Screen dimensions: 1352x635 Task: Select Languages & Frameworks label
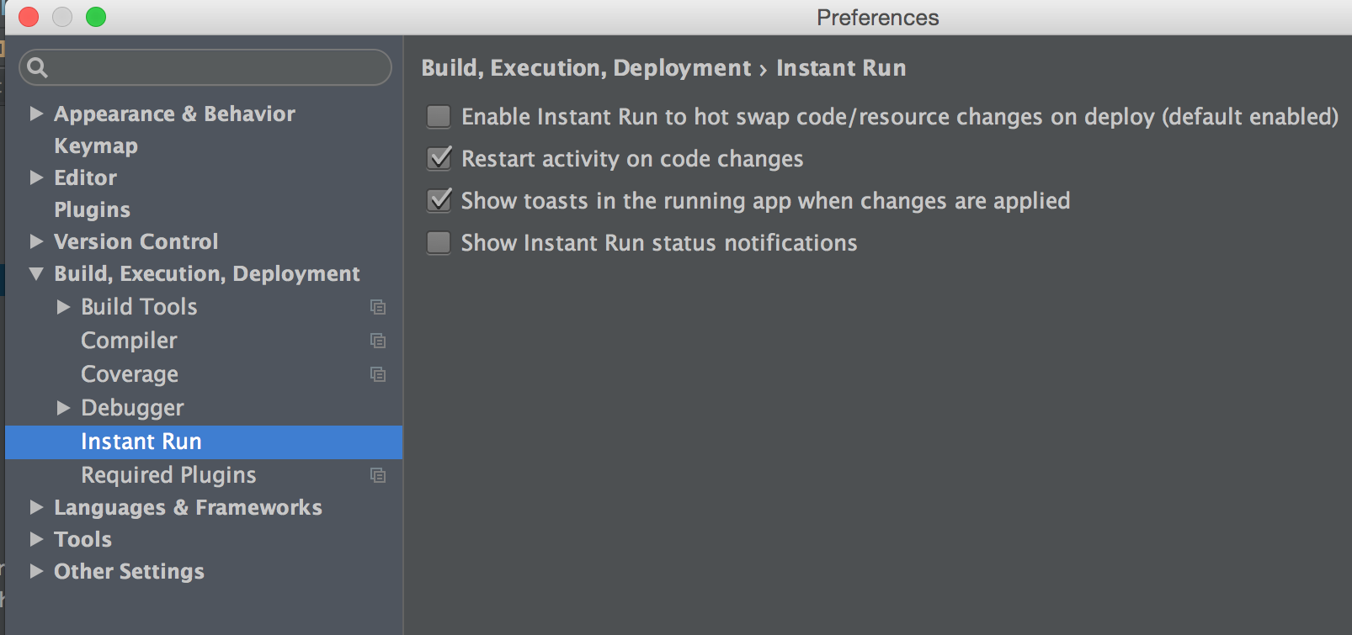(188, 507)
